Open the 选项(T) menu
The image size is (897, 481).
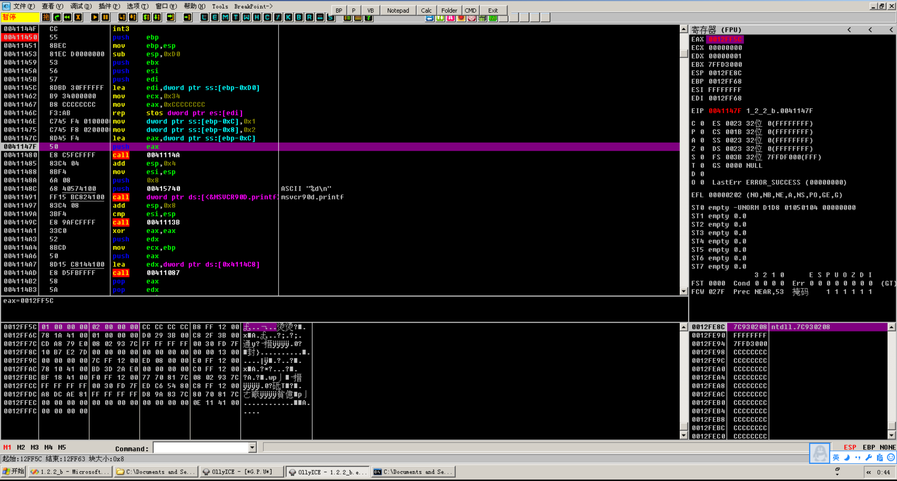pyautogui.click(x=138, y=6)
